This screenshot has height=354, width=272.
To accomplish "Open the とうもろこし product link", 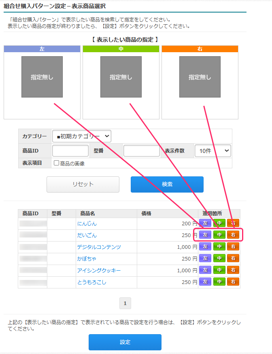I will pyautogui.click(x=92, y=282).
